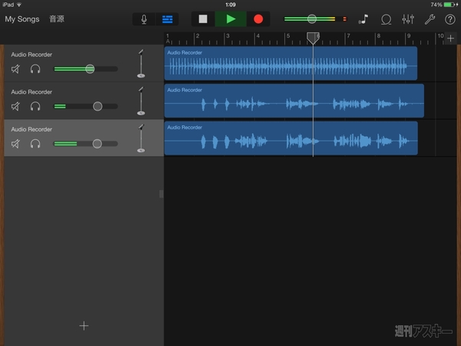
Task: Open the 音源 instrument browser
Action: pyautogui.click(x=58, y=18)
